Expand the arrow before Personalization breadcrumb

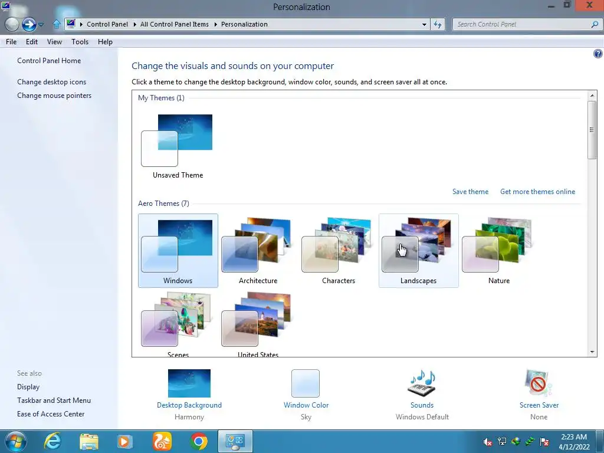(215, 24)
